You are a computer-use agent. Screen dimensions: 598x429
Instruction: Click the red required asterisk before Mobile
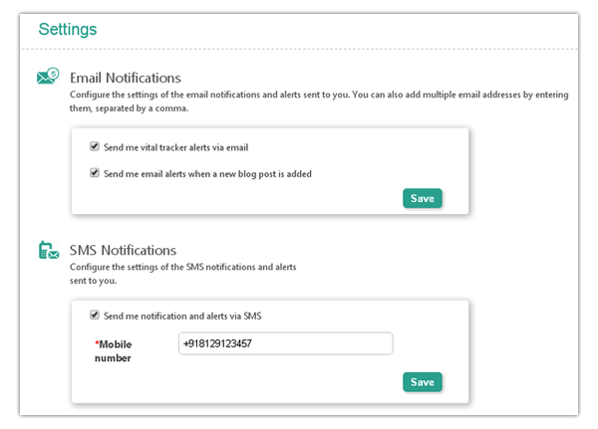97,344
